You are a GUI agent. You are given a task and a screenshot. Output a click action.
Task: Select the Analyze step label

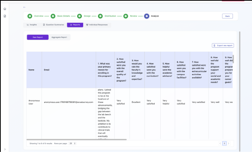(x=155, y=16)
